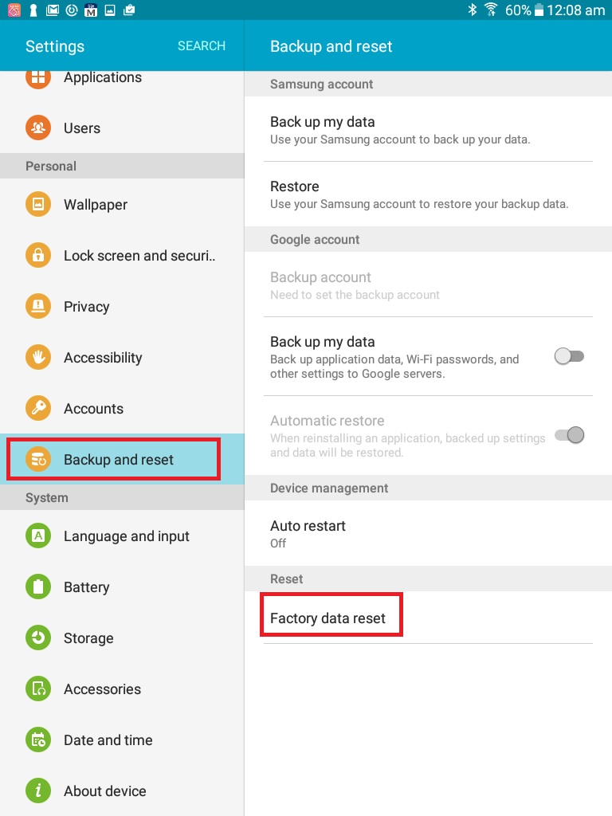Image resolution: width=612 pixels, height=816 pixels.
Task: Tap the Bluetooth icon in status bar
Action: click(472, 10)
